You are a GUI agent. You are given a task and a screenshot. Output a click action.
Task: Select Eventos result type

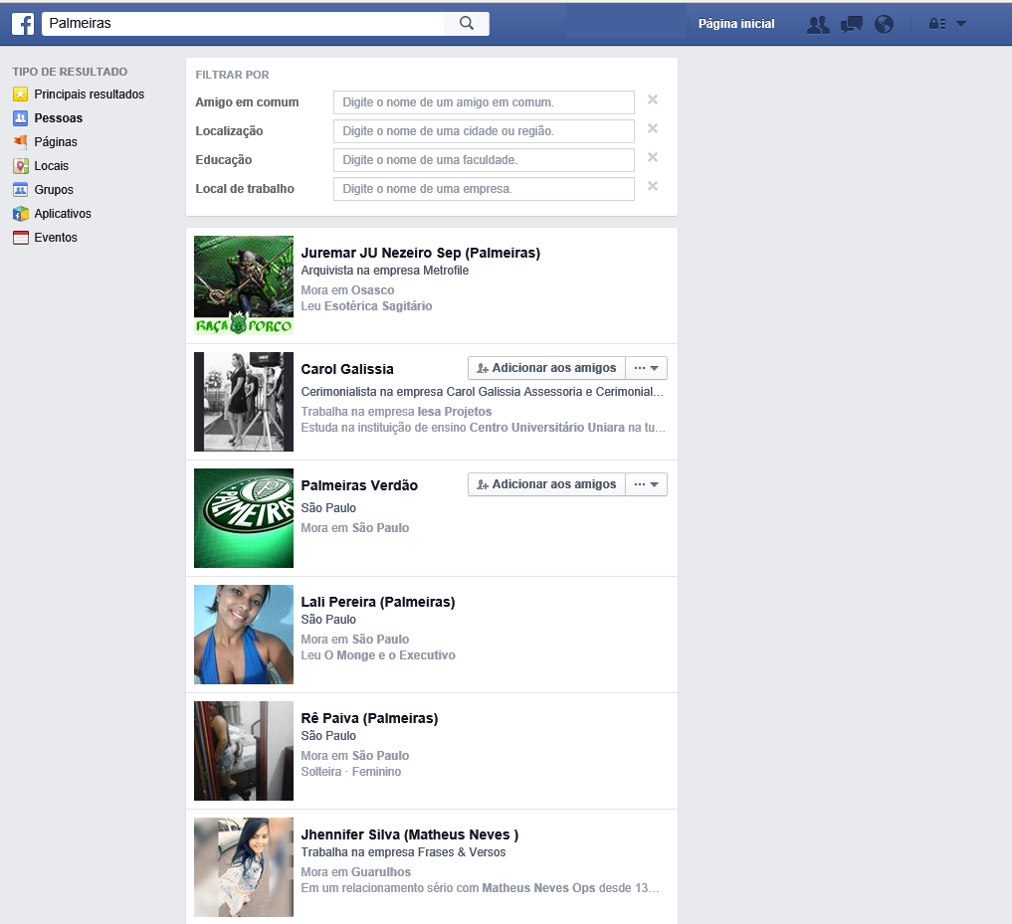tap(56, 238)
